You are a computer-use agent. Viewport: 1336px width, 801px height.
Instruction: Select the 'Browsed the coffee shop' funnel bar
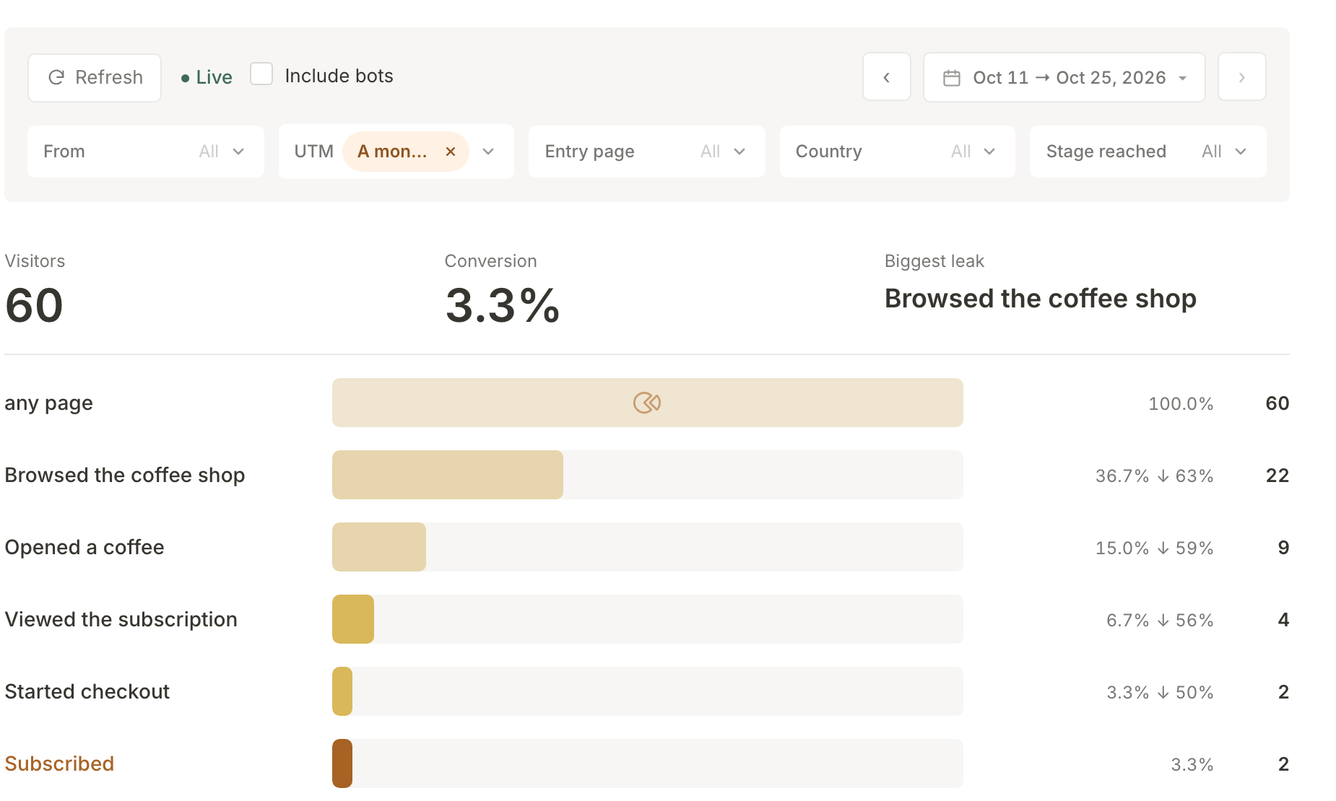448,475
